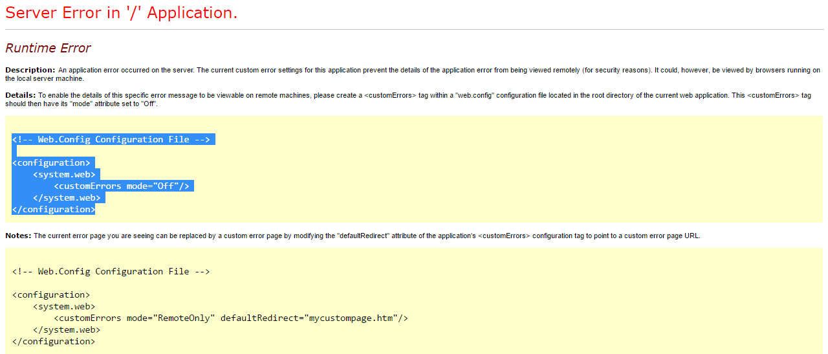
Task: Click the 'Server Error in '/' Application' heading
Action: coord(121,13)
